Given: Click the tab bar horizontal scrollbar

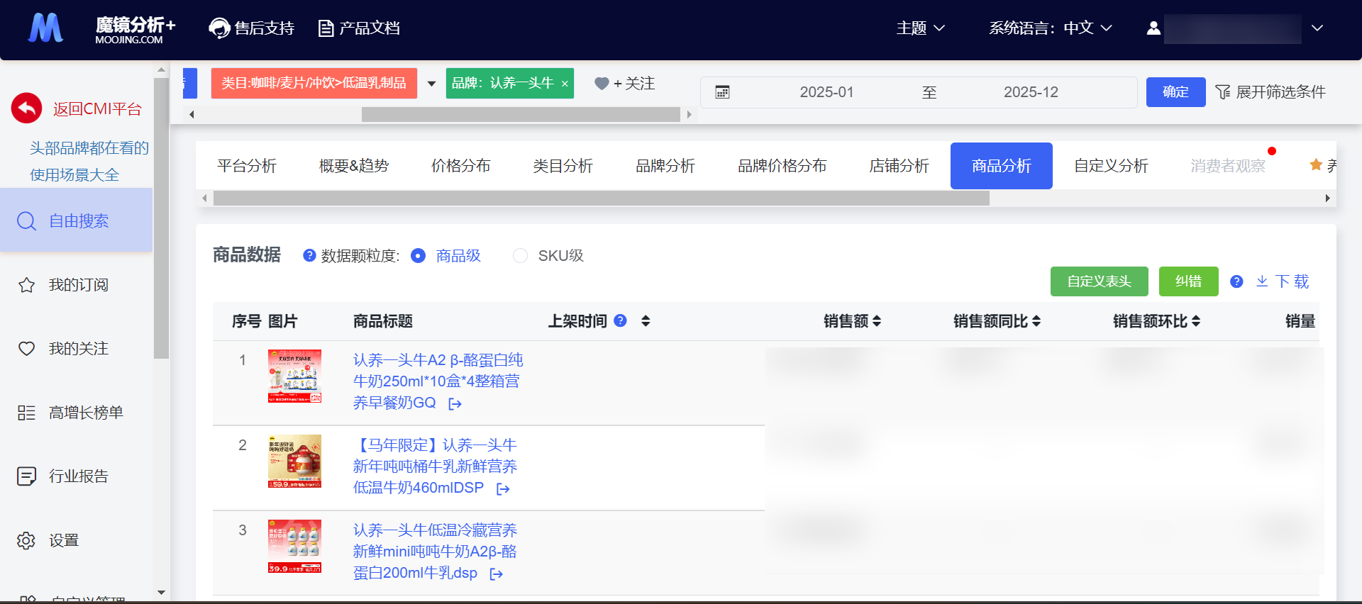Looking at the screenshot, I should [x=602, y=198].
